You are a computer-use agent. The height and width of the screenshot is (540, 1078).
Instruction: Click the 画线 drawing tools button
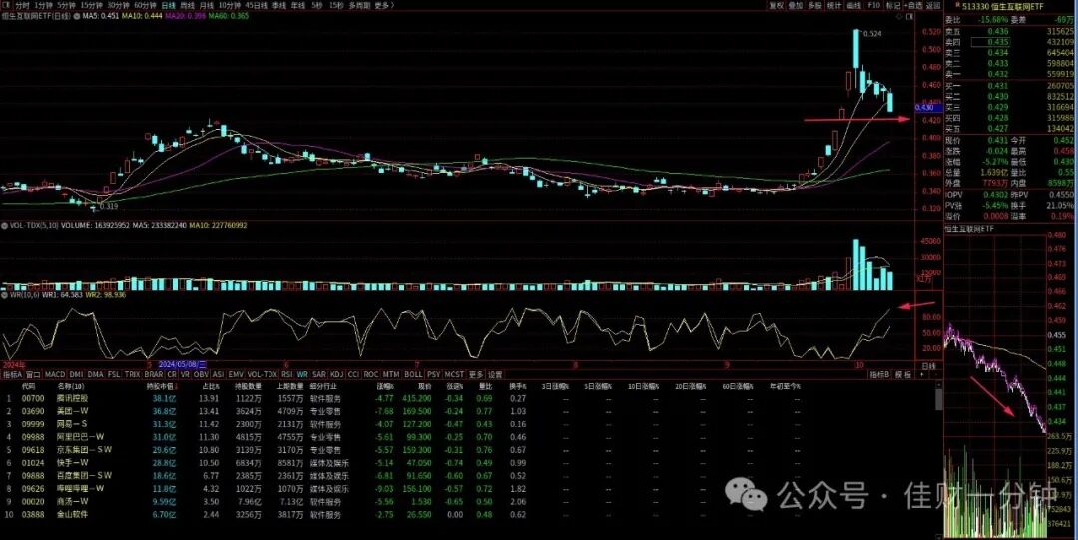tap(853, 5)
